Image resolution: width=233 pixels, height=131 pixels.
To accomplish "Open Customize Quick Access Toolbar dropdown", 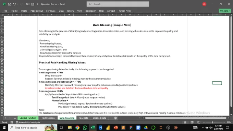I will (37, 4).
